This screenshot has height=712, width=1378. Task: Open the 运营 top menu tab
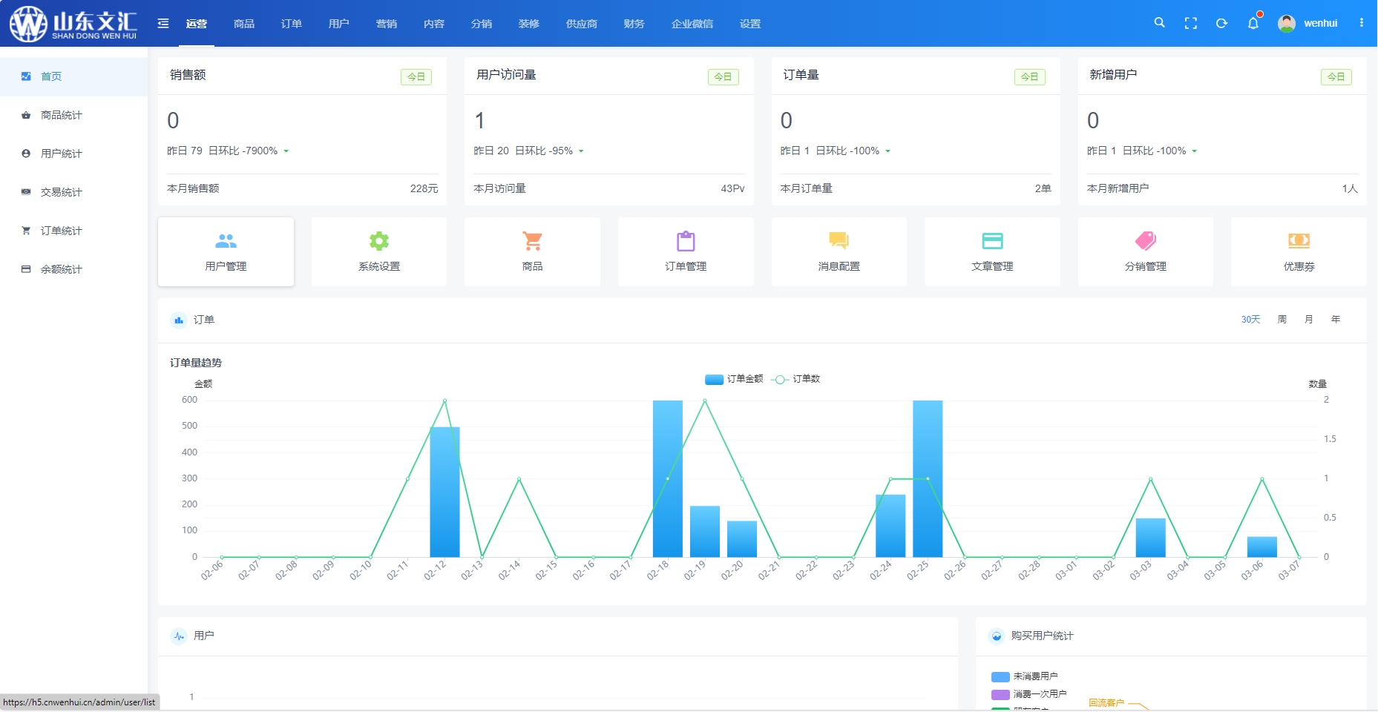click(197, 24)
